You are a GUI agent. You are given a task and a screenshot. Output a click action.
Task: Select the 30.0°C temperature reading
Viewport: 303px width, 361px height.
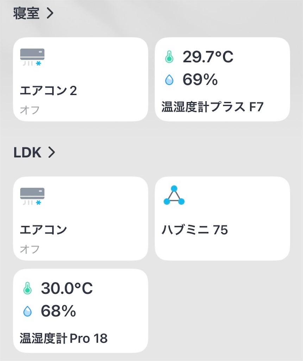pyautogui.click(x=67, y=288)
